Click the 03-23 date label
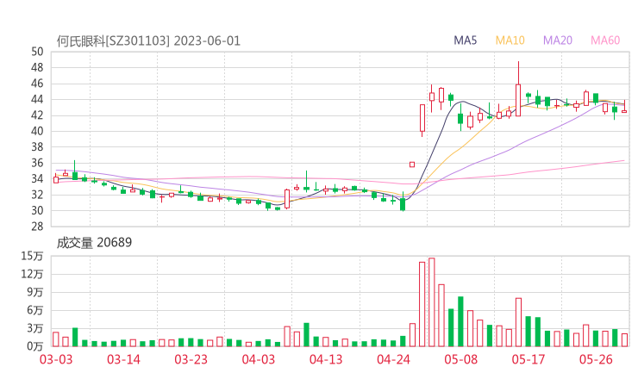The width and height of the screenshot is (638, 379). click(x=191, y=359)
